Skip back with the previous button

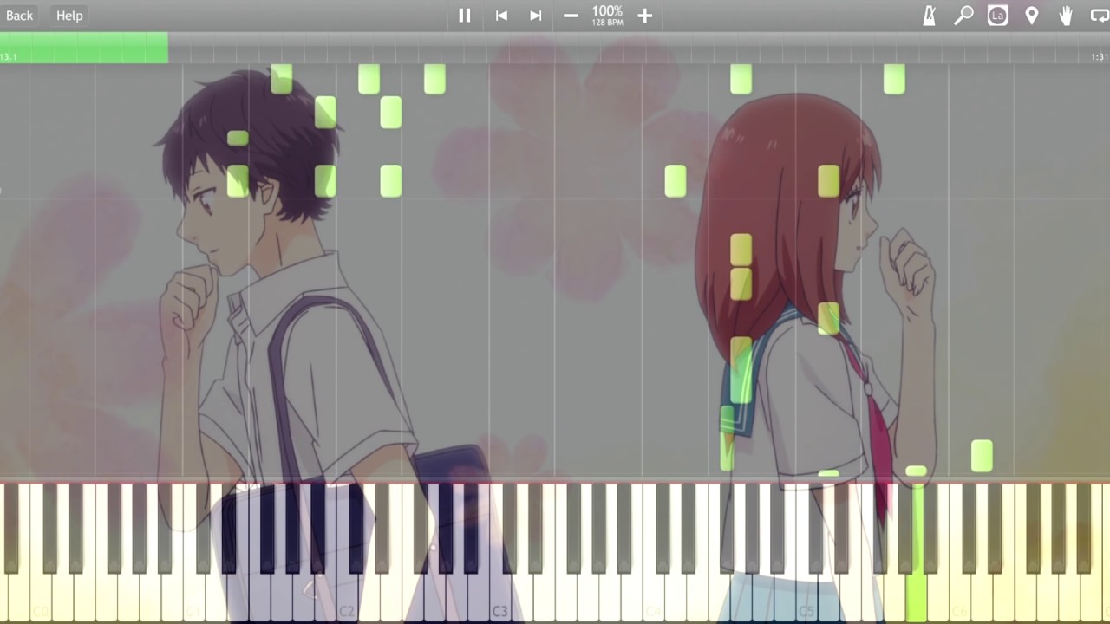click(x=501, y=16)
